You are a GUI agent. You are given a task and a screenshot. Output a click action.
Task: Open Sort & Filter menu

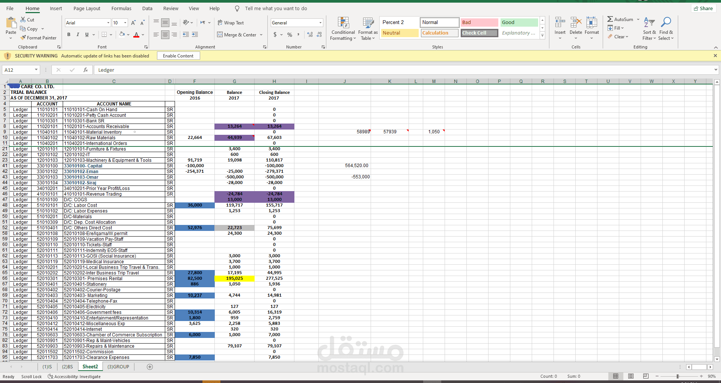click(649, 29)
